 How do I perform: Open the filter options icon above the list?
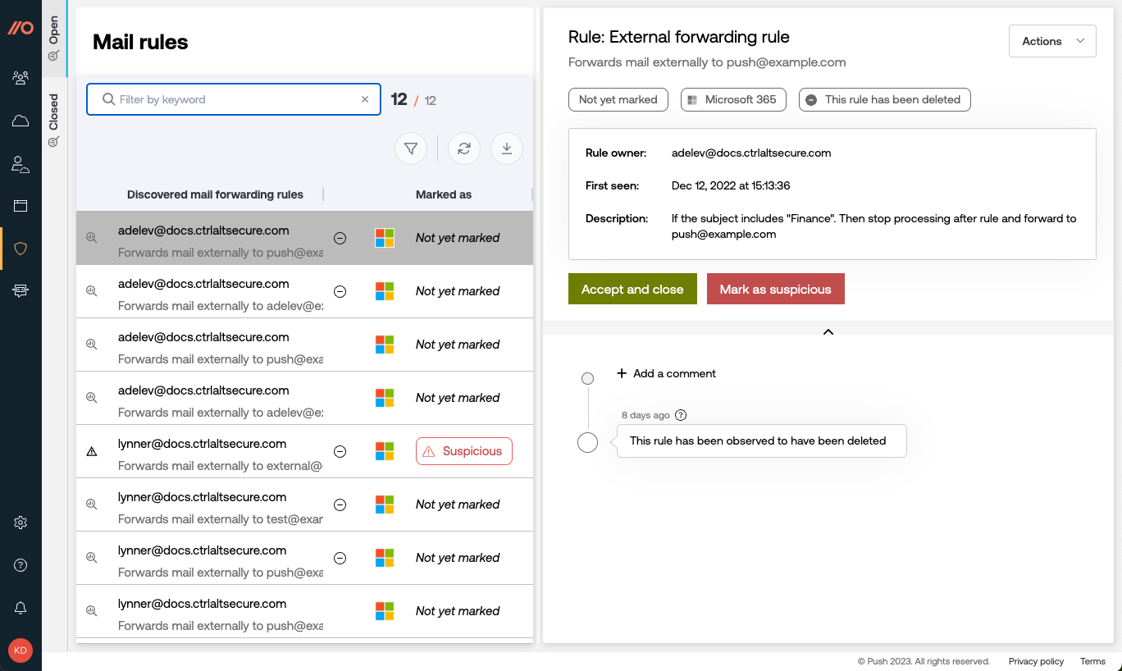[x=411, y=148]
